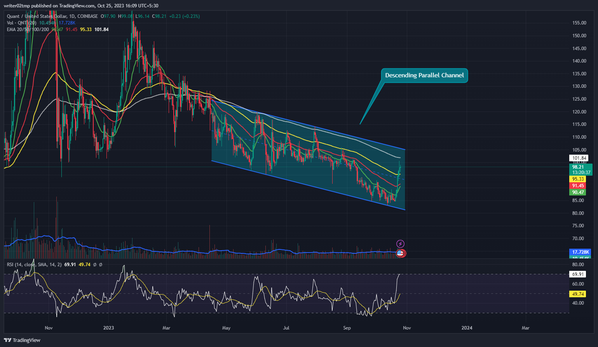The width and height of the screenshot is (598, 347).
Task: Click the May time axis label
Action: coord(226,328)
